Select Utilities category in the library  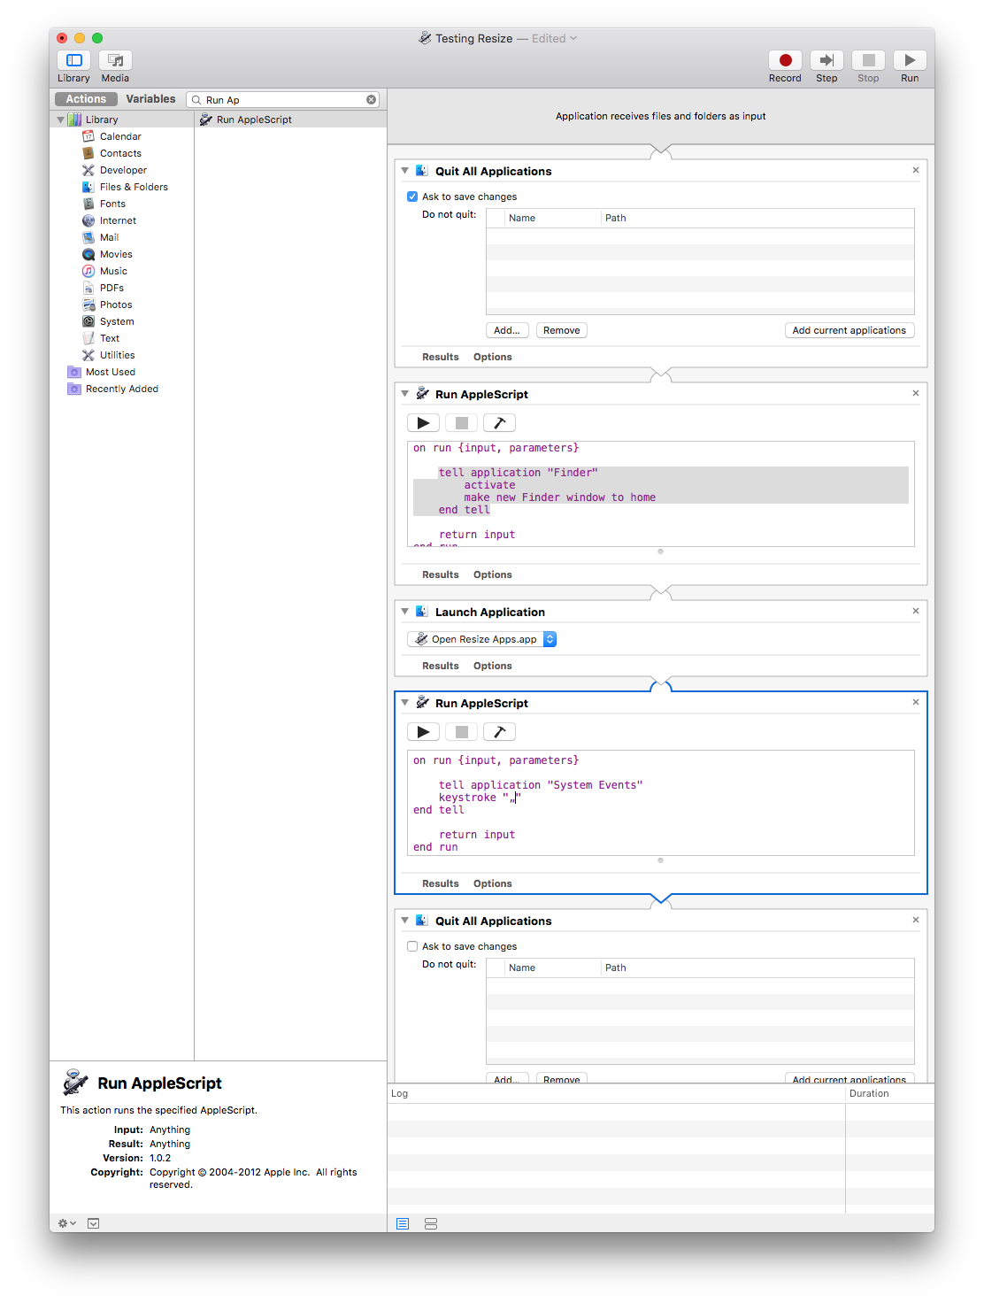[117, 355]
